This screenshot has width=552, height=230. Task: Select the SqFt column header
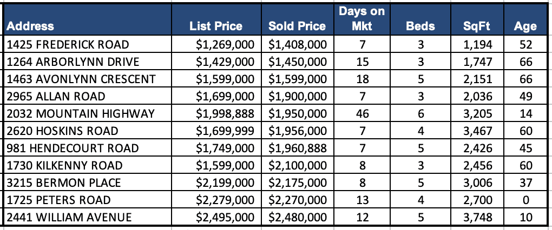(476, 26)
